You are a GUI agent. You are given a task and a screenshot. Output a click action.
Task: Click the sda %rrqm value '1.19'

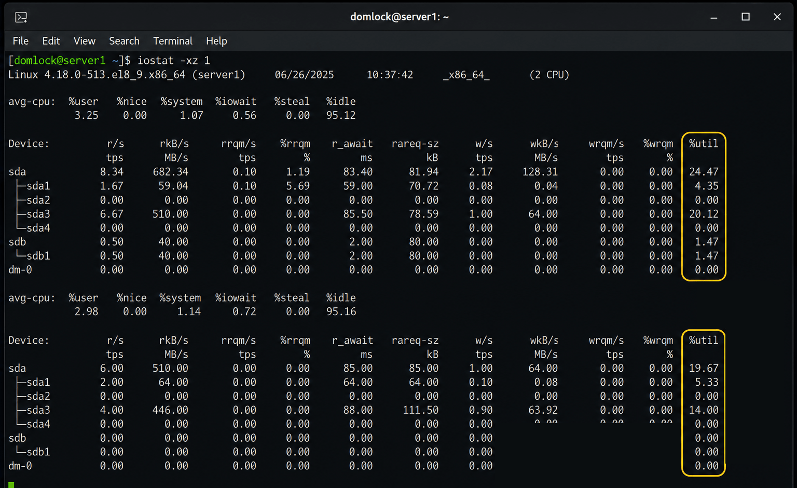coord(298,172)
